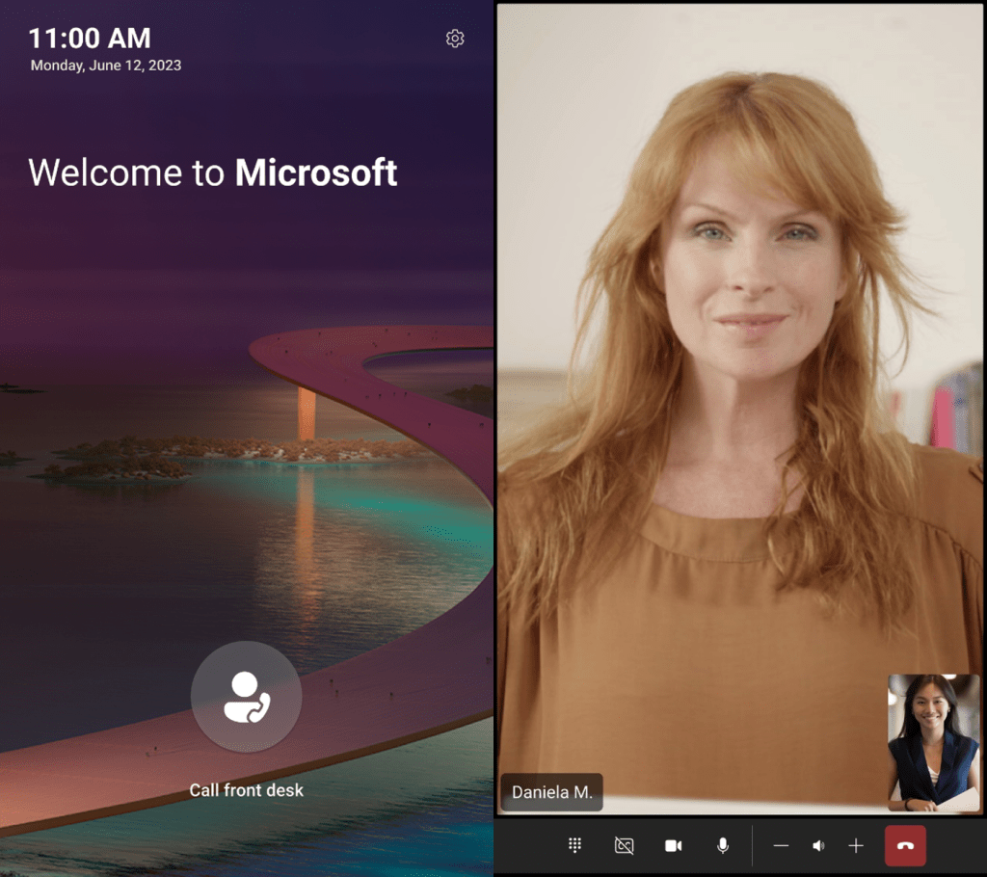Click the microphone icon
The height and width of the screenshot is (877, 987).
(x=722, y=845)
